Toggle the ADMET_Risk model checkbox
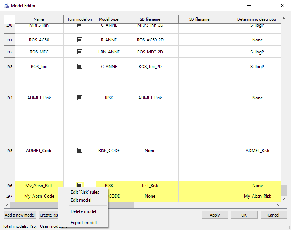Image resolution: width=291 pixels, height=230 pixels. [79, 98]
